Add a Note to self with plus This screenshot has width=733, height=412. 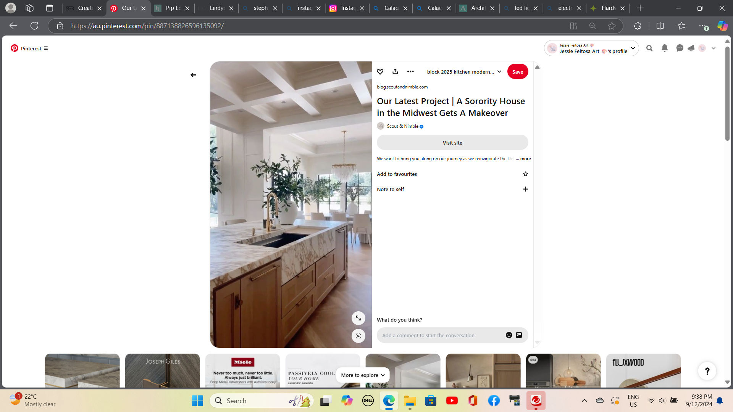[x=525, y=189]
